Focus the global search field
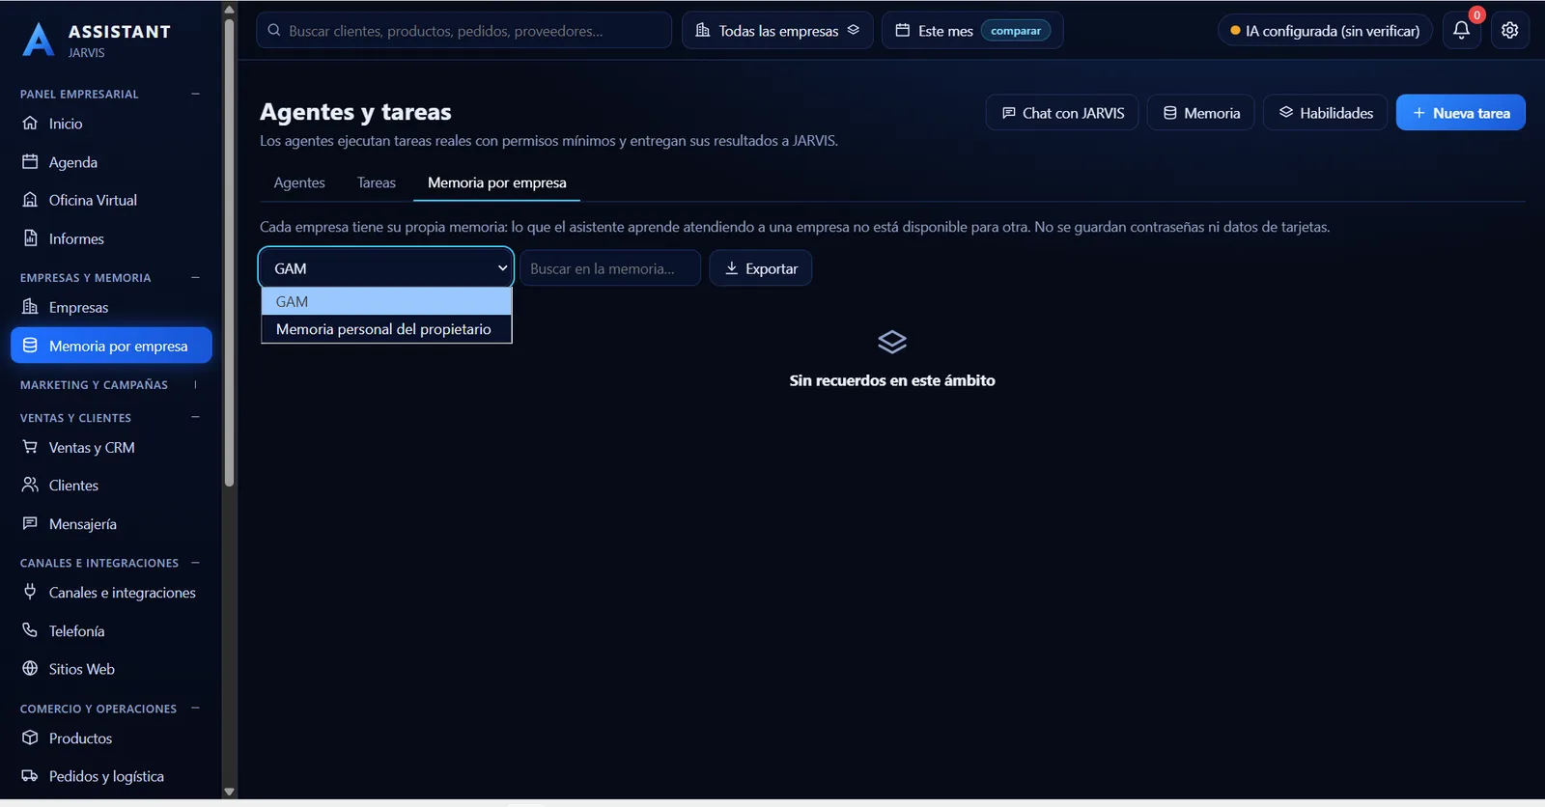1545x807 pixels. 463,30
